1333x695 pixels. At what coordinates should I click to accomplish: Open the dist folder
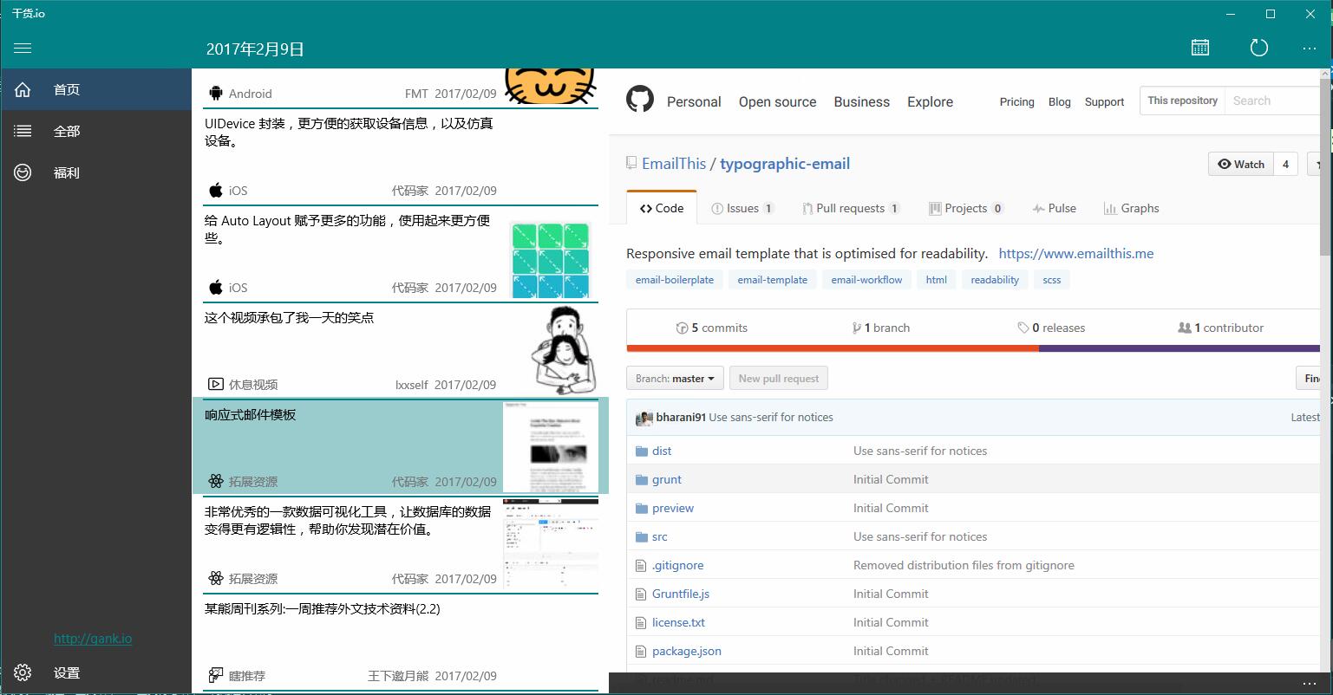point(662,451)
